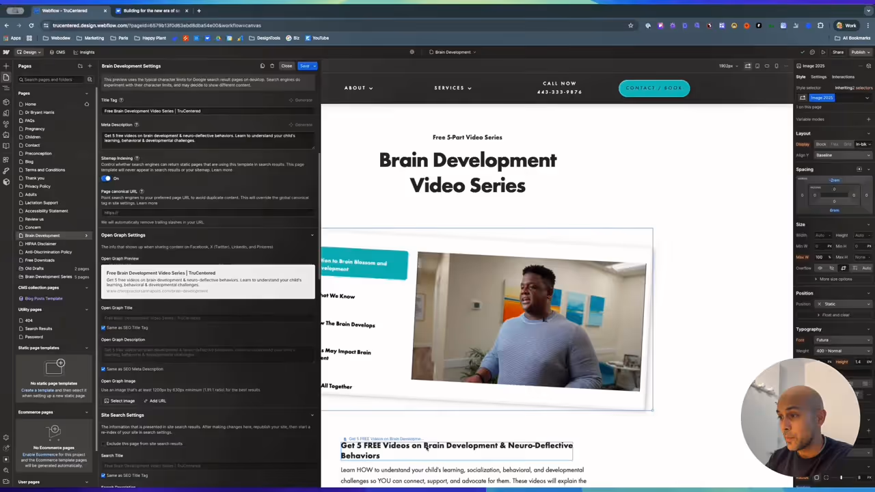Select the Pages panel icon in sidebar
Viewport: 875px width, 492px height.
(6, 77)
